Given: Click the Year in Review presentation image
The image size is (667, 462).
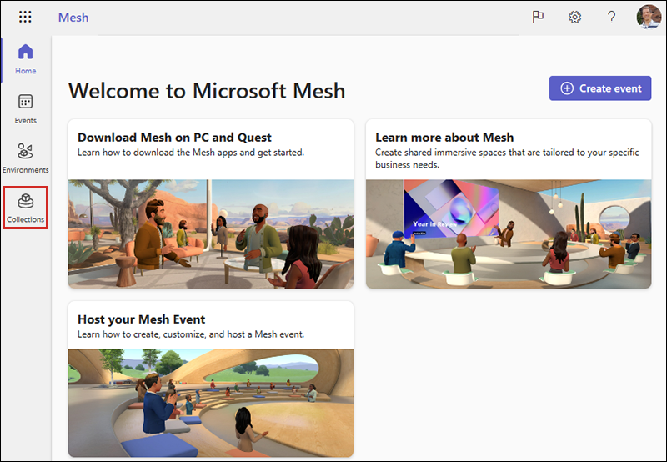Looking at the screenshot, I should pos(509,234).
